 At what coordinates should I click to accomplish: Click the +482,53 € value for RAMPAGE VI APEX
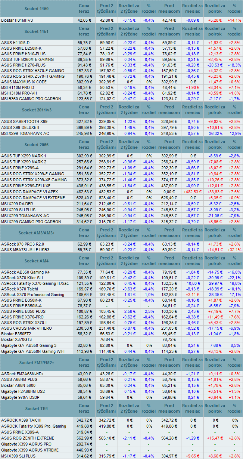tap(193, 192)
